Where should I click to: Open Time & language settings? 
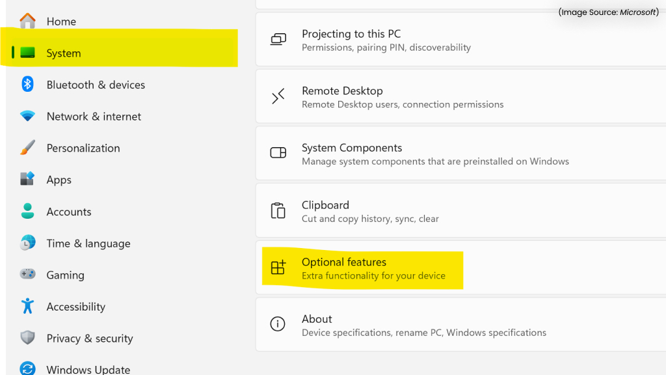click(88, 243)
